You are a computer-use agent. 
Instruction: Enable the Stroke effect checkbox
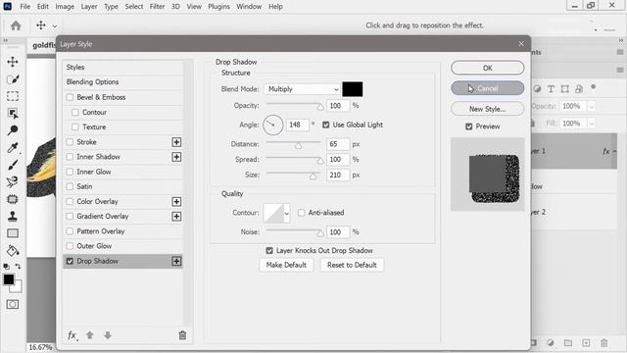[70, 142]
